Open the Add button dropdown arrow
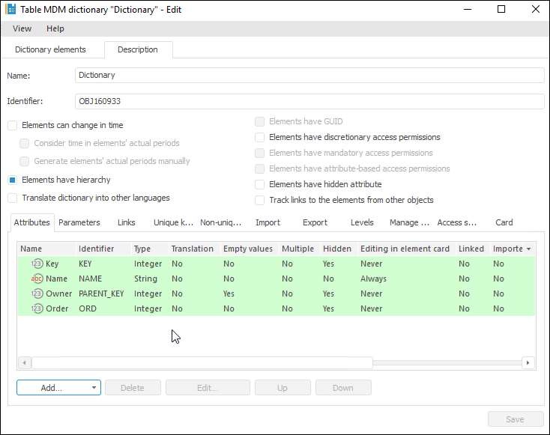The height and width of the screenshot is (435, 550). (94, 388)
